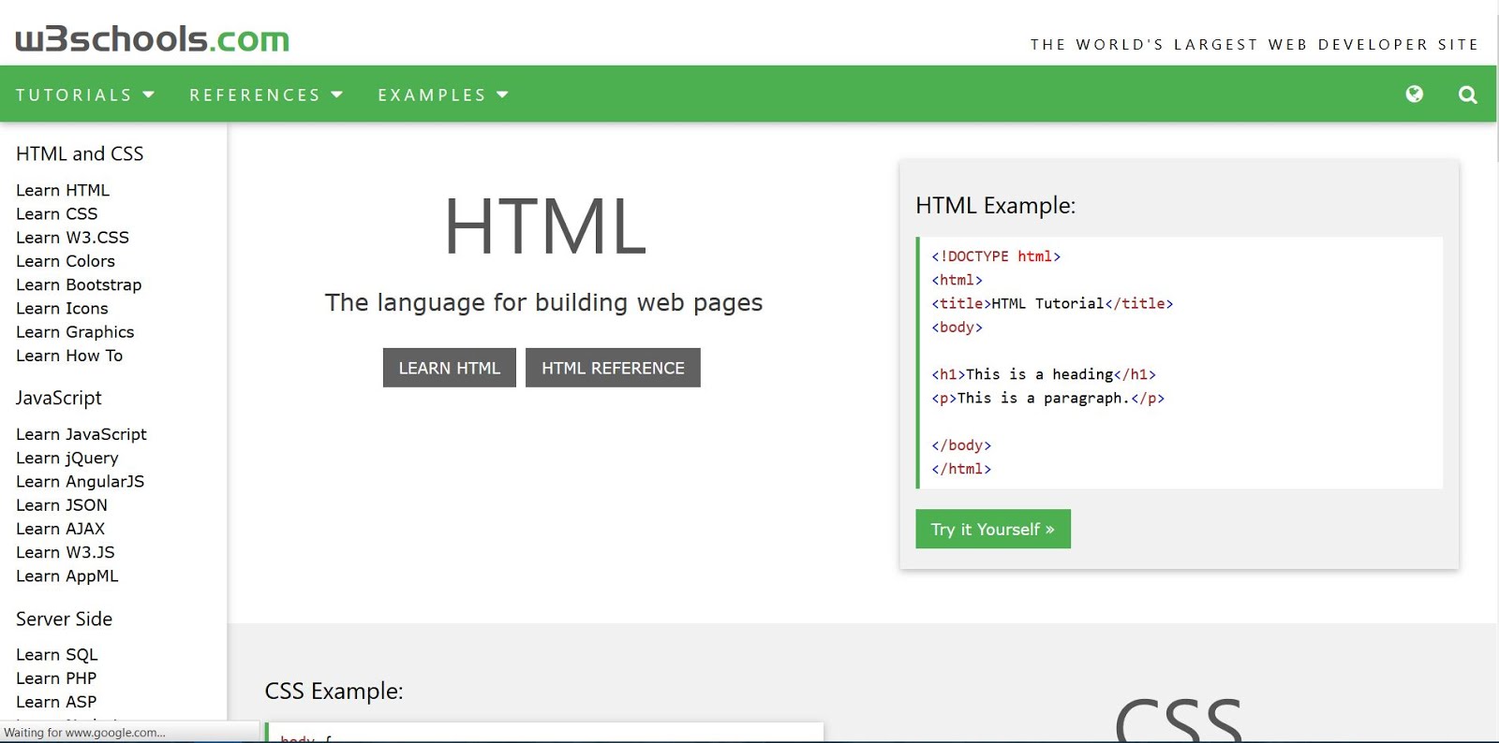Viewport: 1499px width, 743px height.
Task: Open Learn Colors sidebar link
Action: click(x=66, y=261)
